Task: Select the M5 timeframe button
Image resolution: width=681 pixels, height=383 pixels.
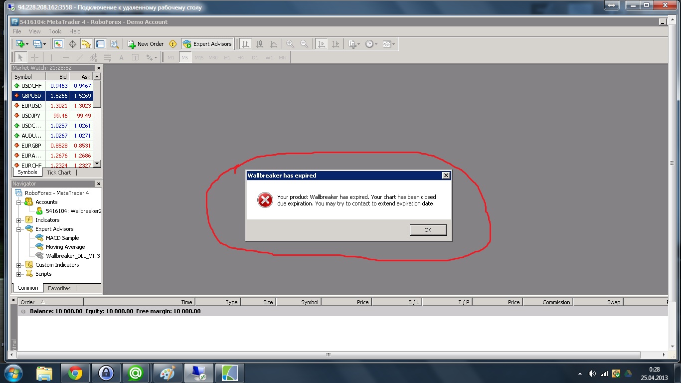Action: pos(185,57)
